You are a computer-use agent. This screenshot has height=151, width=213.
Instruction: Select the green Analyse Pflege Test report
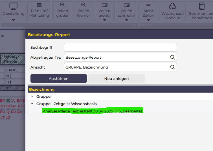[92, 111]
